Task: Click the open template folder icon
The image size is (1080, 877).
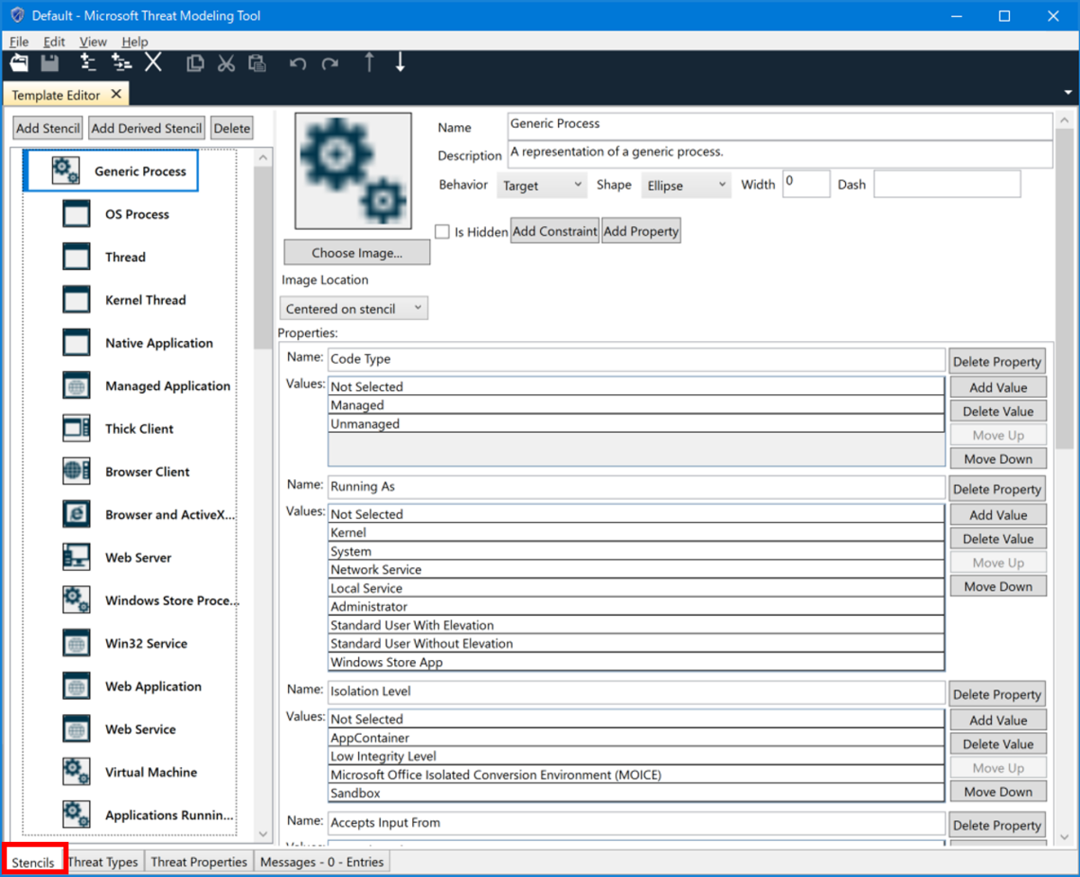Action: (19, 63)
